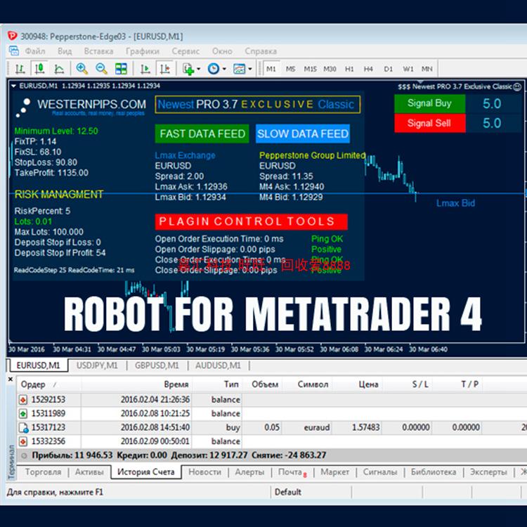
Task: Click the Pepperstone app icon in title bar
Action: click(13, 36)
